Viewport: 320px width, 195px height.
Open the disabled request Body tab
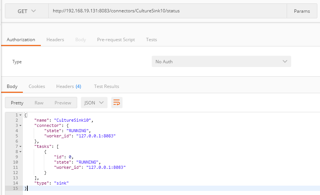(81, 40)
